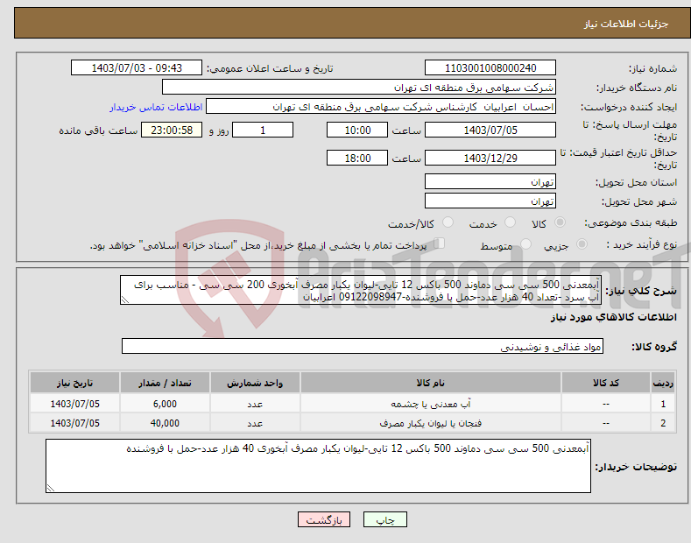Image resolution: width=691 pixels, height=543 pixels.
Task: Click the resize handle of buyer notes textarea
Action: [x=51, y=488]
